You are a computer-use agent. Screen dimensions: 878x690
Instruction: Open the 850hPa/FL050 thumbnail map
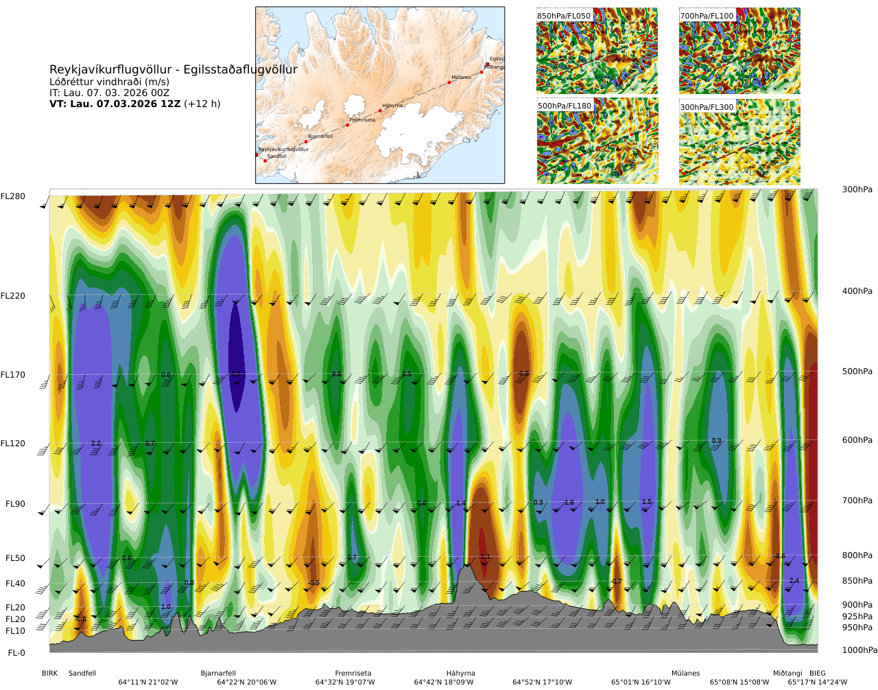(597, 51)
